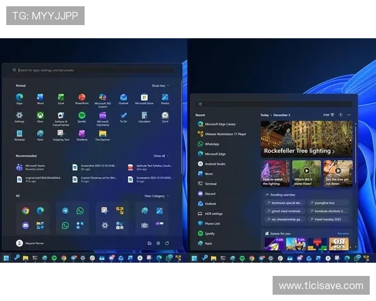Open File Explorer pinned app

[103, 135]
